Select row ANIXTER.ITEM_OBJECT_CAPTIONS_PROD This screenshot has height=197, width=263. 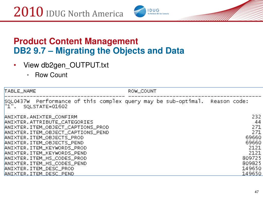tap(133, 127)
